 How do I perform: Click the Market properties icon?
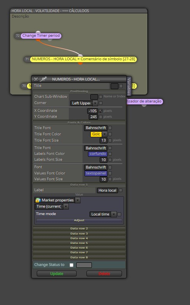(38, 200)
